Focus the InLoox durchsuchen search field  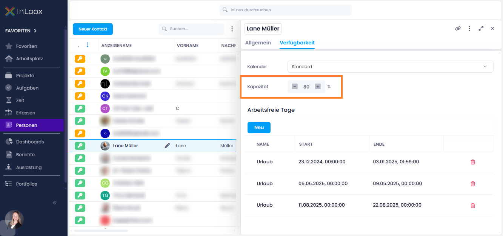point(286,10)
